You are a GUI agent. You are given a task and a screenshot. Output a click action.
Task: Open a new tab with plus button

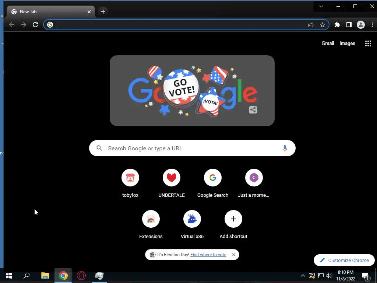[103, 11]
